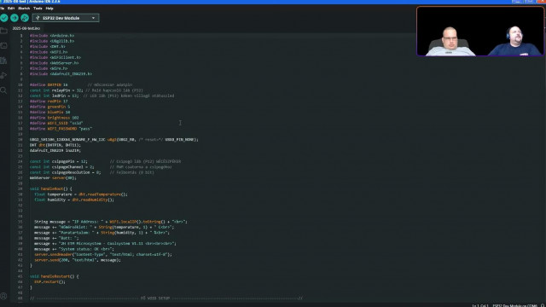Click the 'WebServer server(80);' line
Image resolution: width=546 pixels, height=307 pixels.
click(53, 178)
